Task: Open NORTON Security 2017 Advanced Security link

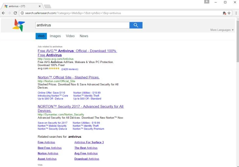Action: [81, 109]
